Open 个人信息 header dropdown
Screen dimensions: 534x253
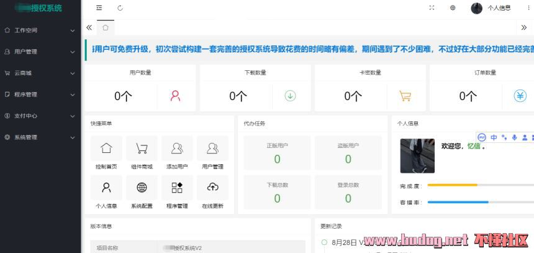point(499,8)
